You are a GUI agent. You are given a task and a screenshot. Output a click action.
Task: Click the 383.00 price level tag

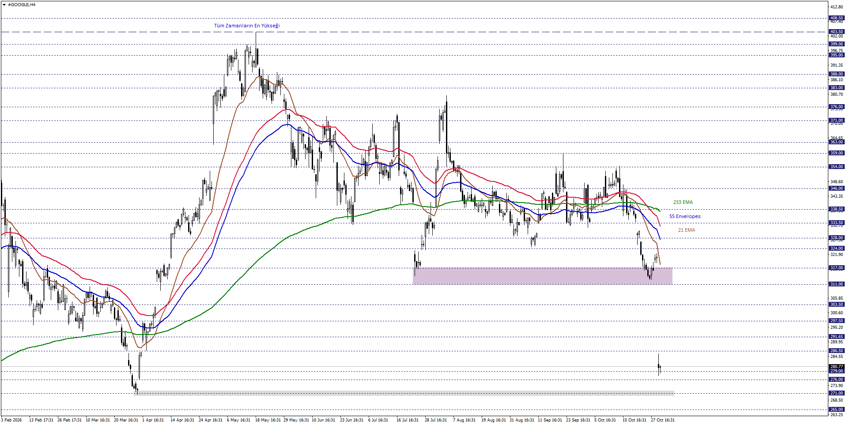point(836,88)
